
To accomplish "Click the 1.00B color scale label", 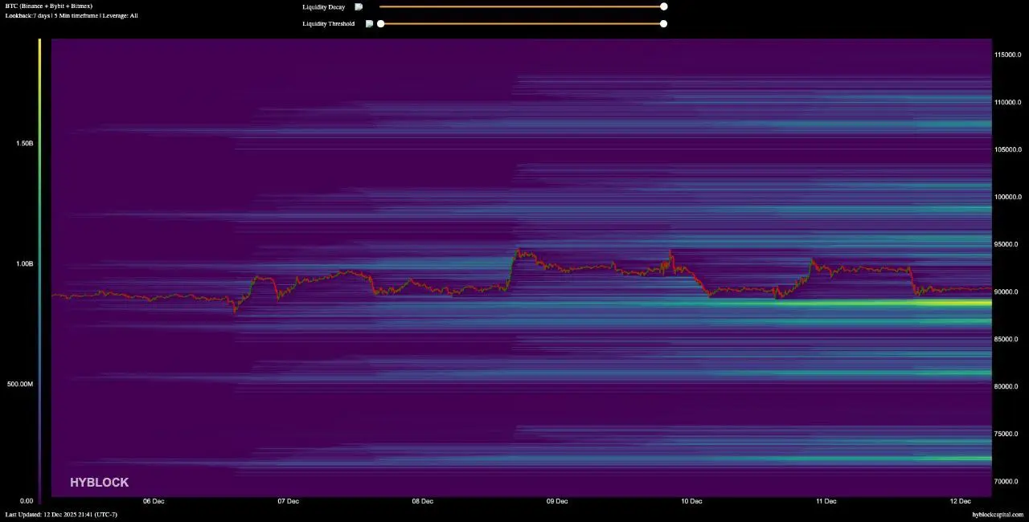I will [24, 263].
